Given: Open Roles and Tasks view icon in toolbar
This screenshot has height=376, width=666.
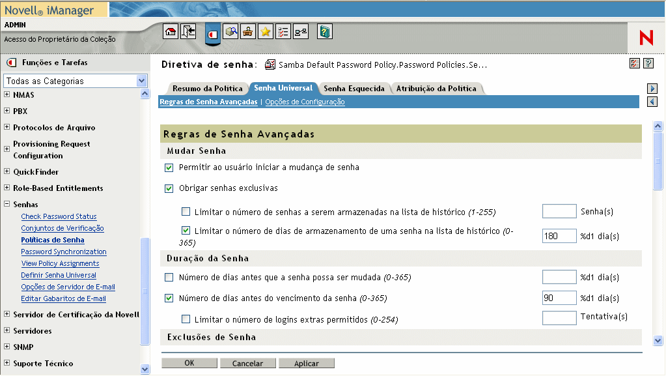Looking at the screenshot, I should (213, 33).
